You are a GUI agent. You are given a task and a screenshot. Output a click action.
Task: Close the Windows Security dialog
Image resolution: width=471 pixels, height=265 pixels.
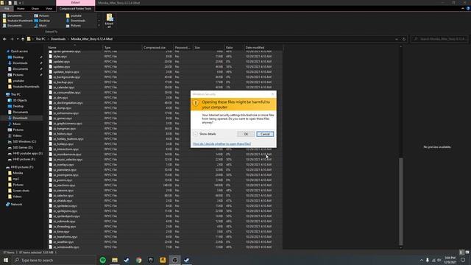pos(273,94)
